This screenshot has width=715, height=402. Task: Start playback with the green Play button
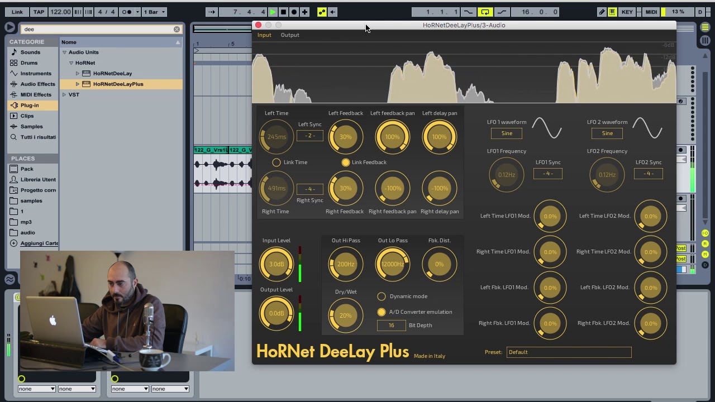pyautogui.click(x=273, y=12)
